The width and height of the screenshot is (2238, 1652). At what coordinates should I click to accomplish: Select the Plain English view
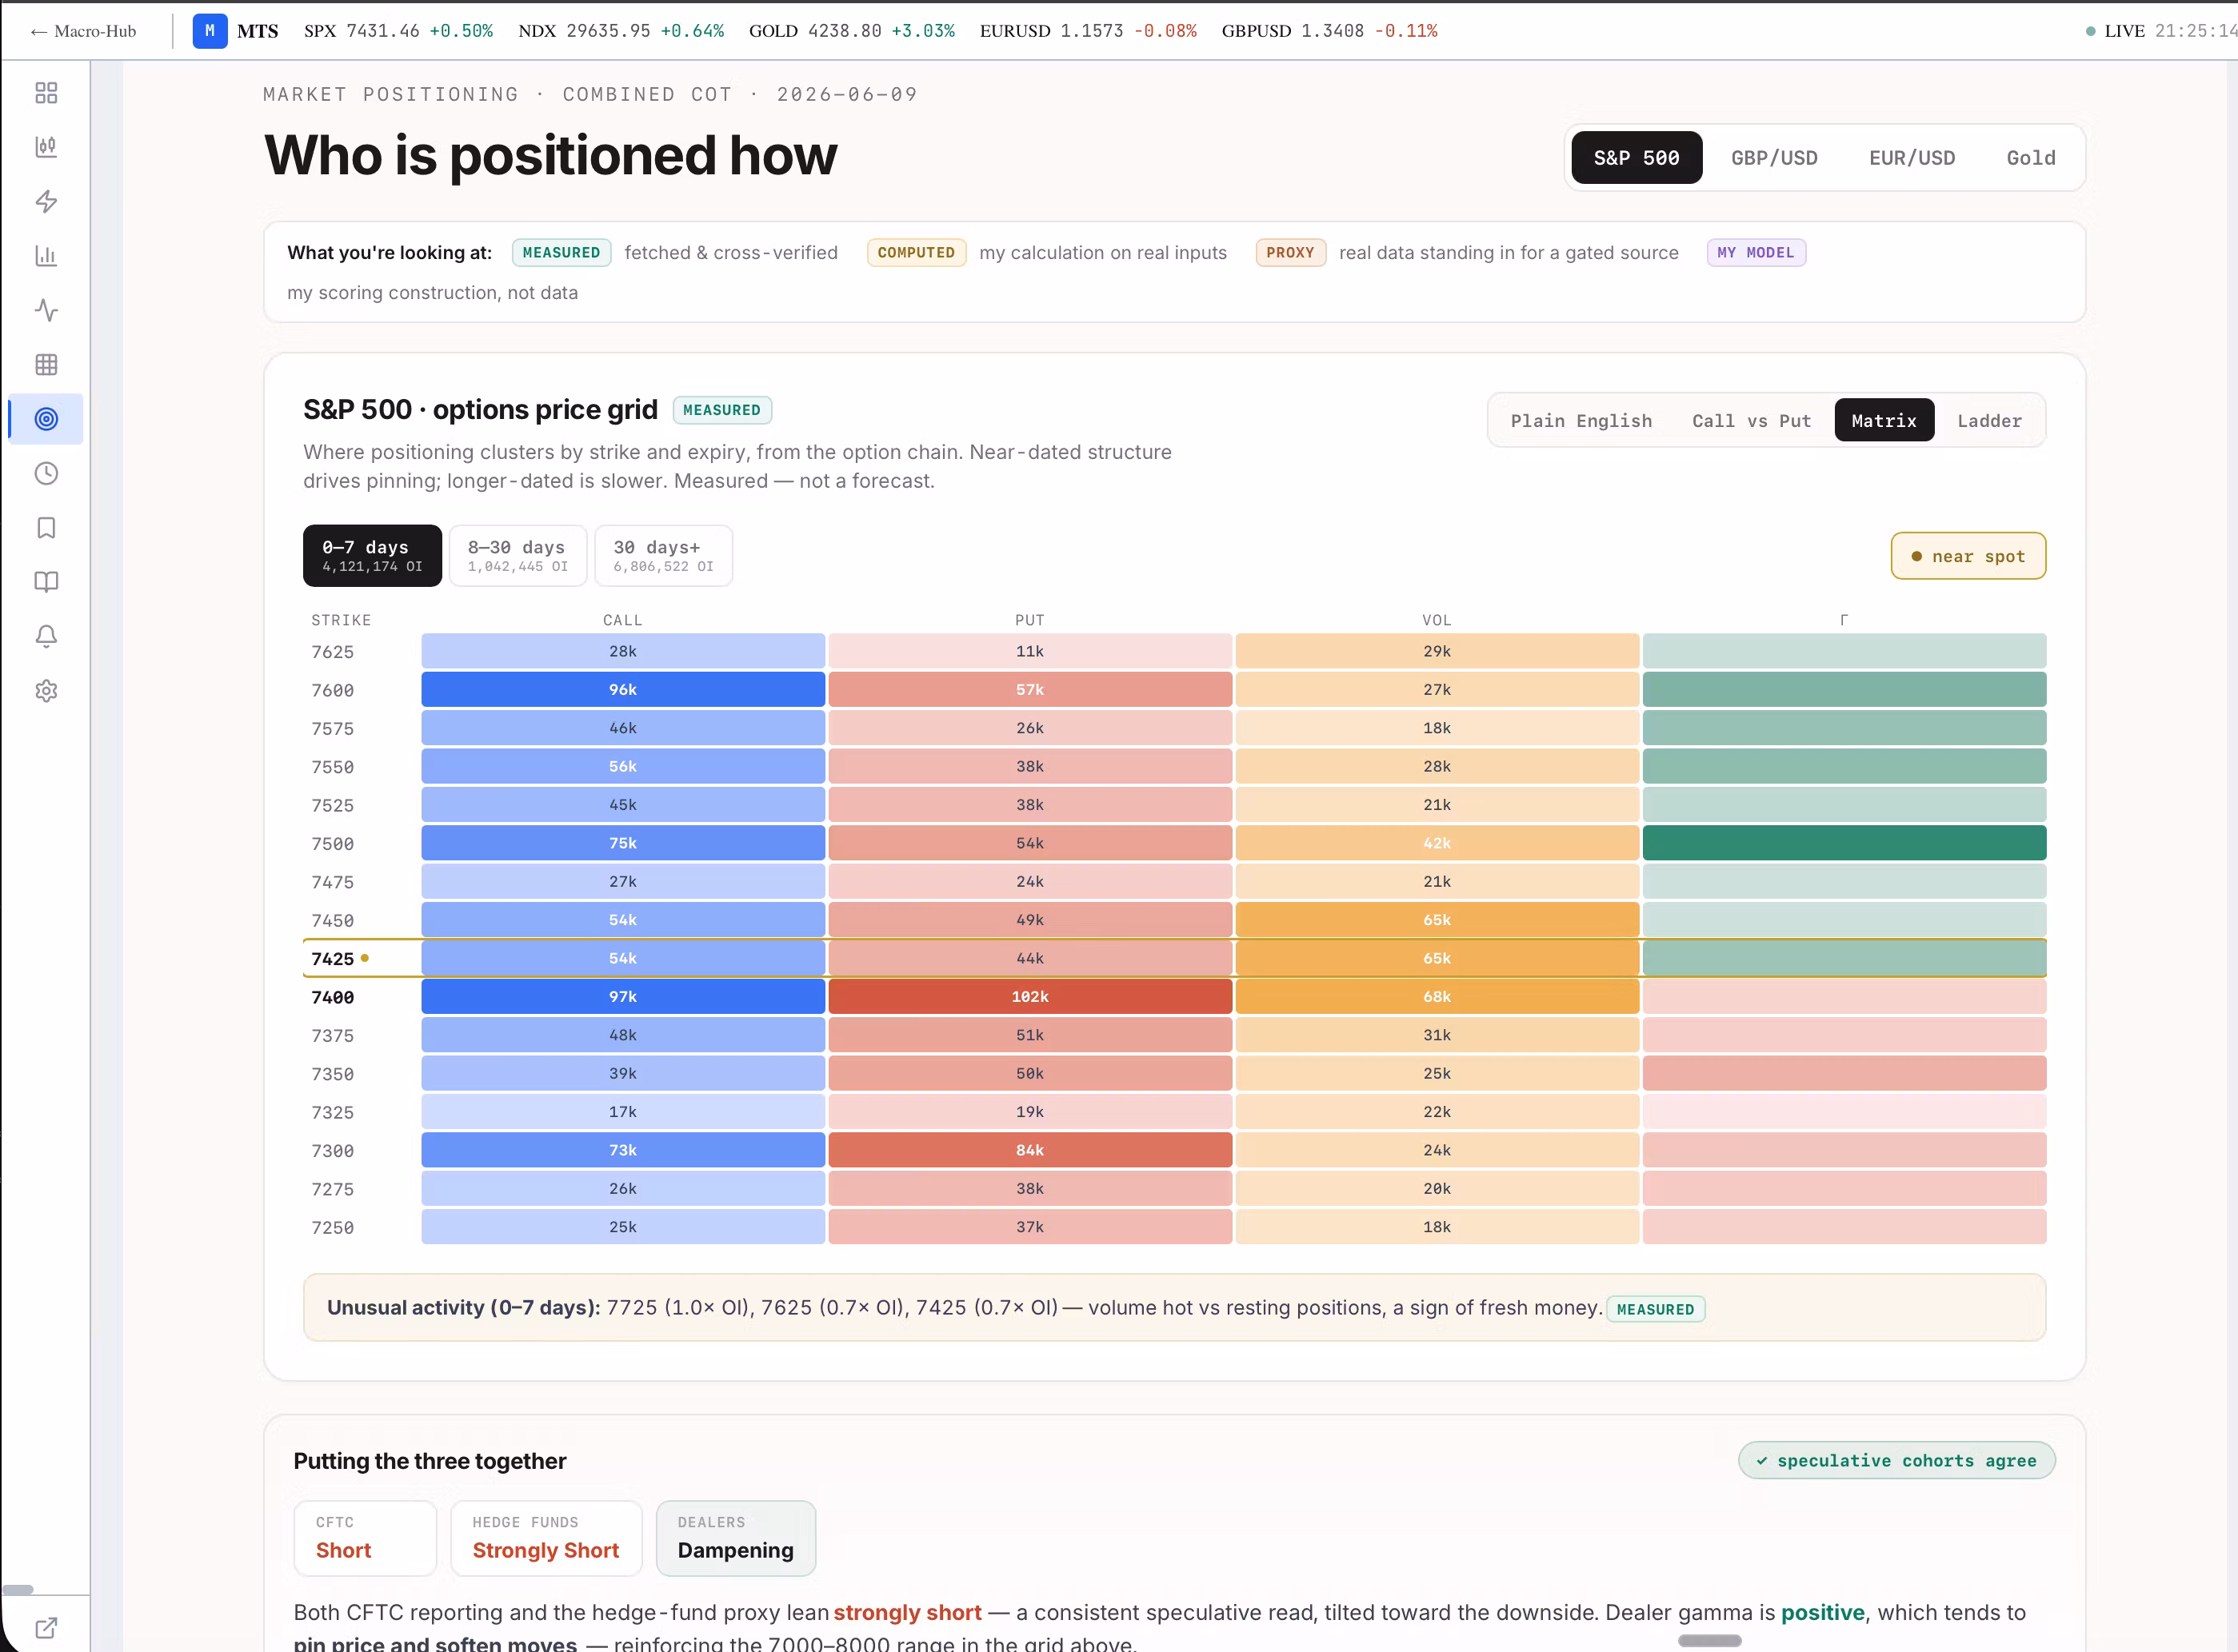click(x=1581, y=421)
